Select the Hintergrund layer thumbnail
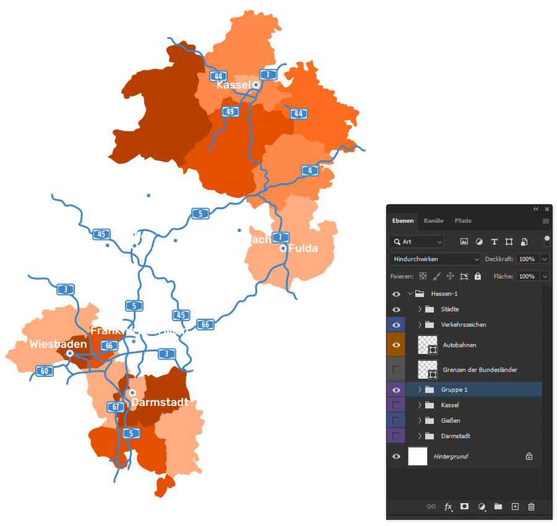 pyautogui.click(x=418, y=457)
